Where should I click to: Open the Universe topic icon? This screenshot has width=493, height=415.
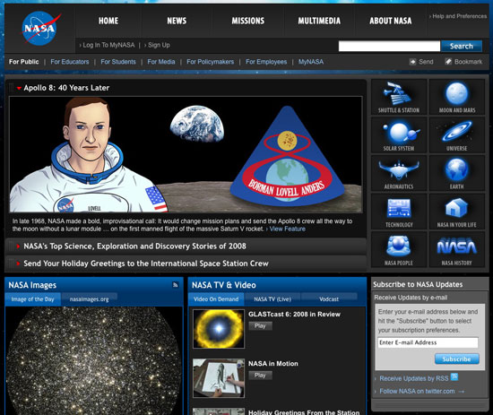pos(457,134)
